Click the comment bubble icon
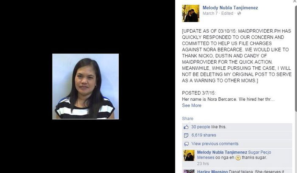 (186, 144)
